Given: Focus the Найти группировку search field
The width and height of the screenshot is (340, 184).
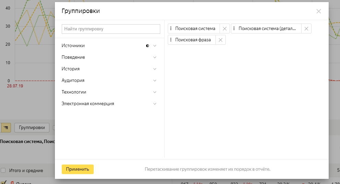Looking at the screenshot, I should click(x=111, y=29).
